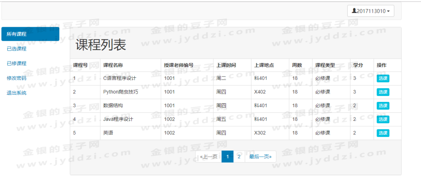Click the C语言程序设计 course name
Viewport: 421px width, 180px height.
120,79
